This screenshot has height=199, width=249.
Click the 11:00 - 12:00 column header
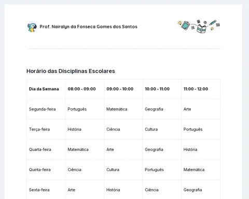click(196, 89)
